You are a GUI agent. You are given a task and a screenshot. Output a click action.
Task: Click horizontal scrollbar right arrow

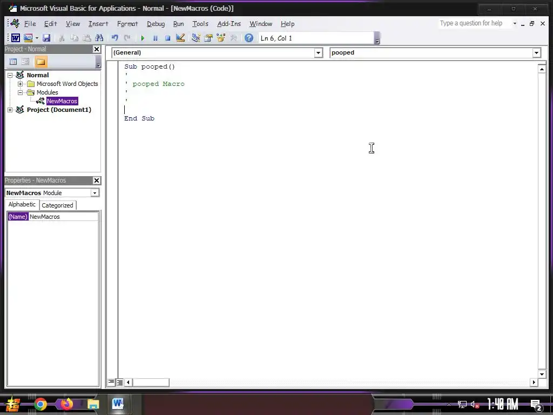[x=534, y=382]
